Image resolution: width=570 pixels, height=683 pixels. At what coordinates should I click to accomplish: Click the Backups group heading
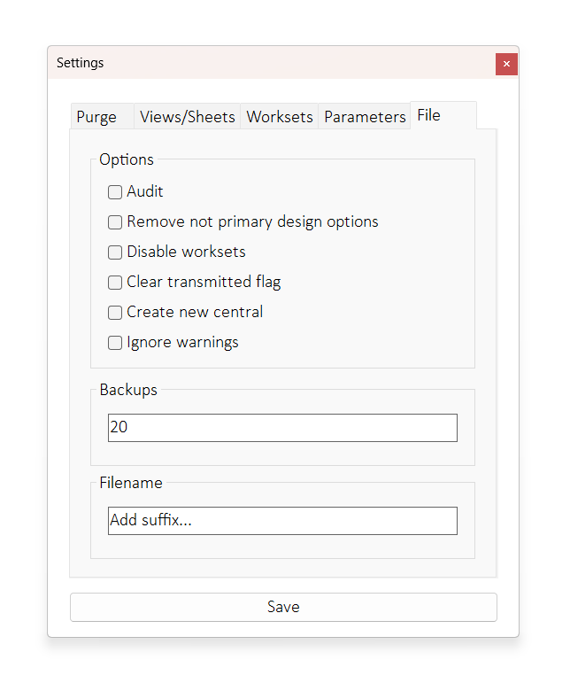128,390
